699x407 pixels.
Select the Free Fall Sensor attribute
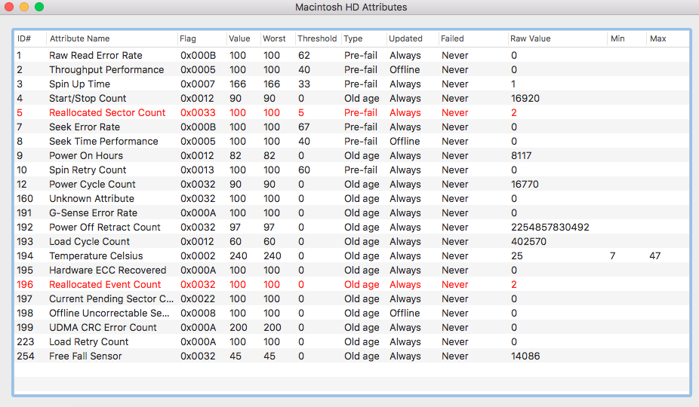(x=353, y=356)
